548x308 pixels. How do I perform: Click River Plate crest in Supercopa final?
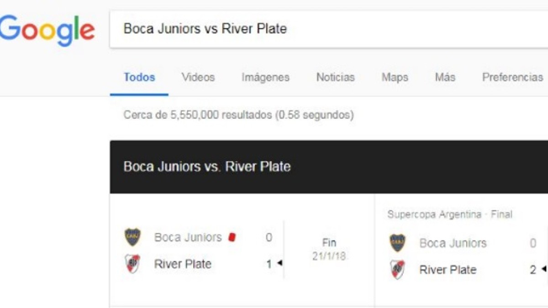(398, 269)
